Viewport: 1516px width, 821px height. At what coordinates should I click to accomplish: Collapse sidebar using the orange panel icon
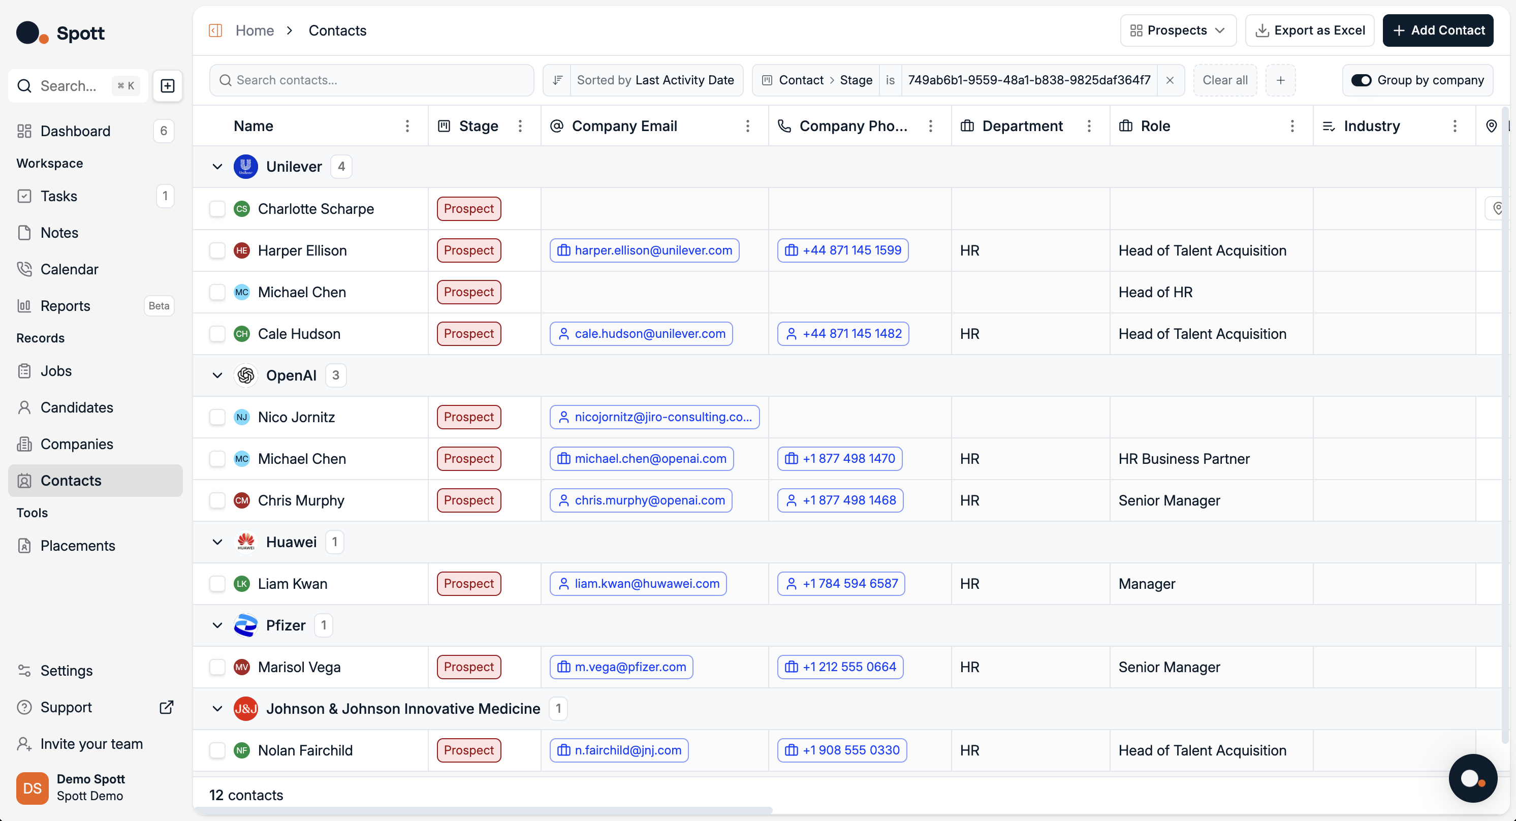point(215,30)
